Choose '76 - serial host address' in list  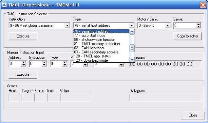(x=101, y=31)
